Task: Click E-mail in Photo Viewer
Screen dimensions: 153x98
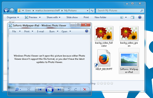Action: tap(40, 31)
